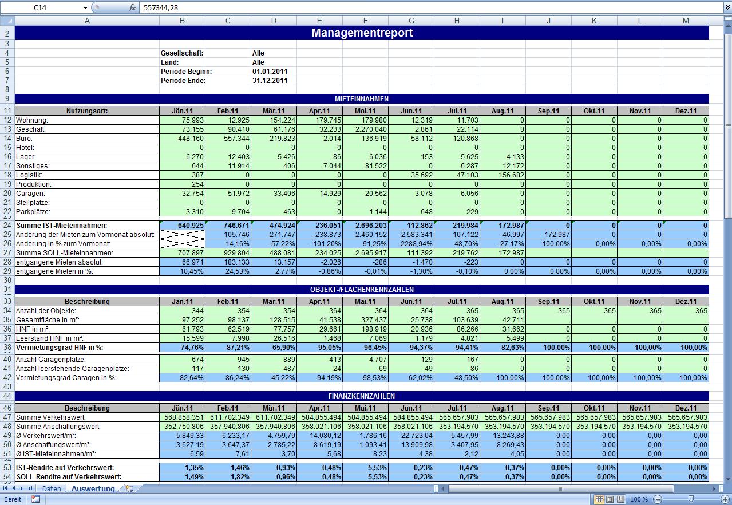
Task: Click Summe IST-Mieteinnahmen: label
Action: click(87, 226)
